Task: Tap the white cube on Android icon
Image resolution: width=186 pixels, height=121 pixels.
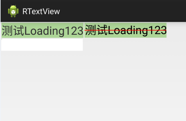Action: click(x=13, y=12)
